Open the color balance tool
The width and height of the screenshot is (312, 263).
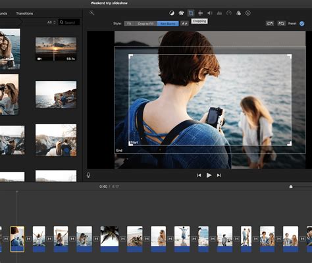pyautogui.click(x=172, y=13)
